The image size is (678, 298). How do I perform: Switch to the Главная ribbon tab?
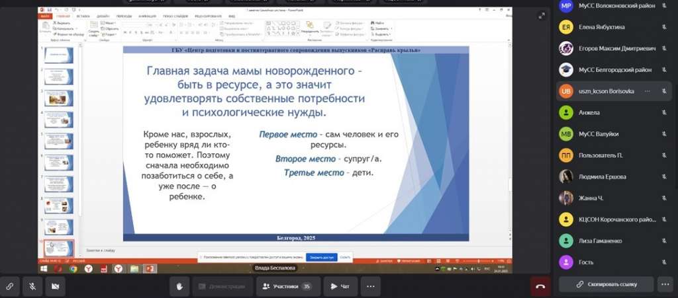point(63,16)
